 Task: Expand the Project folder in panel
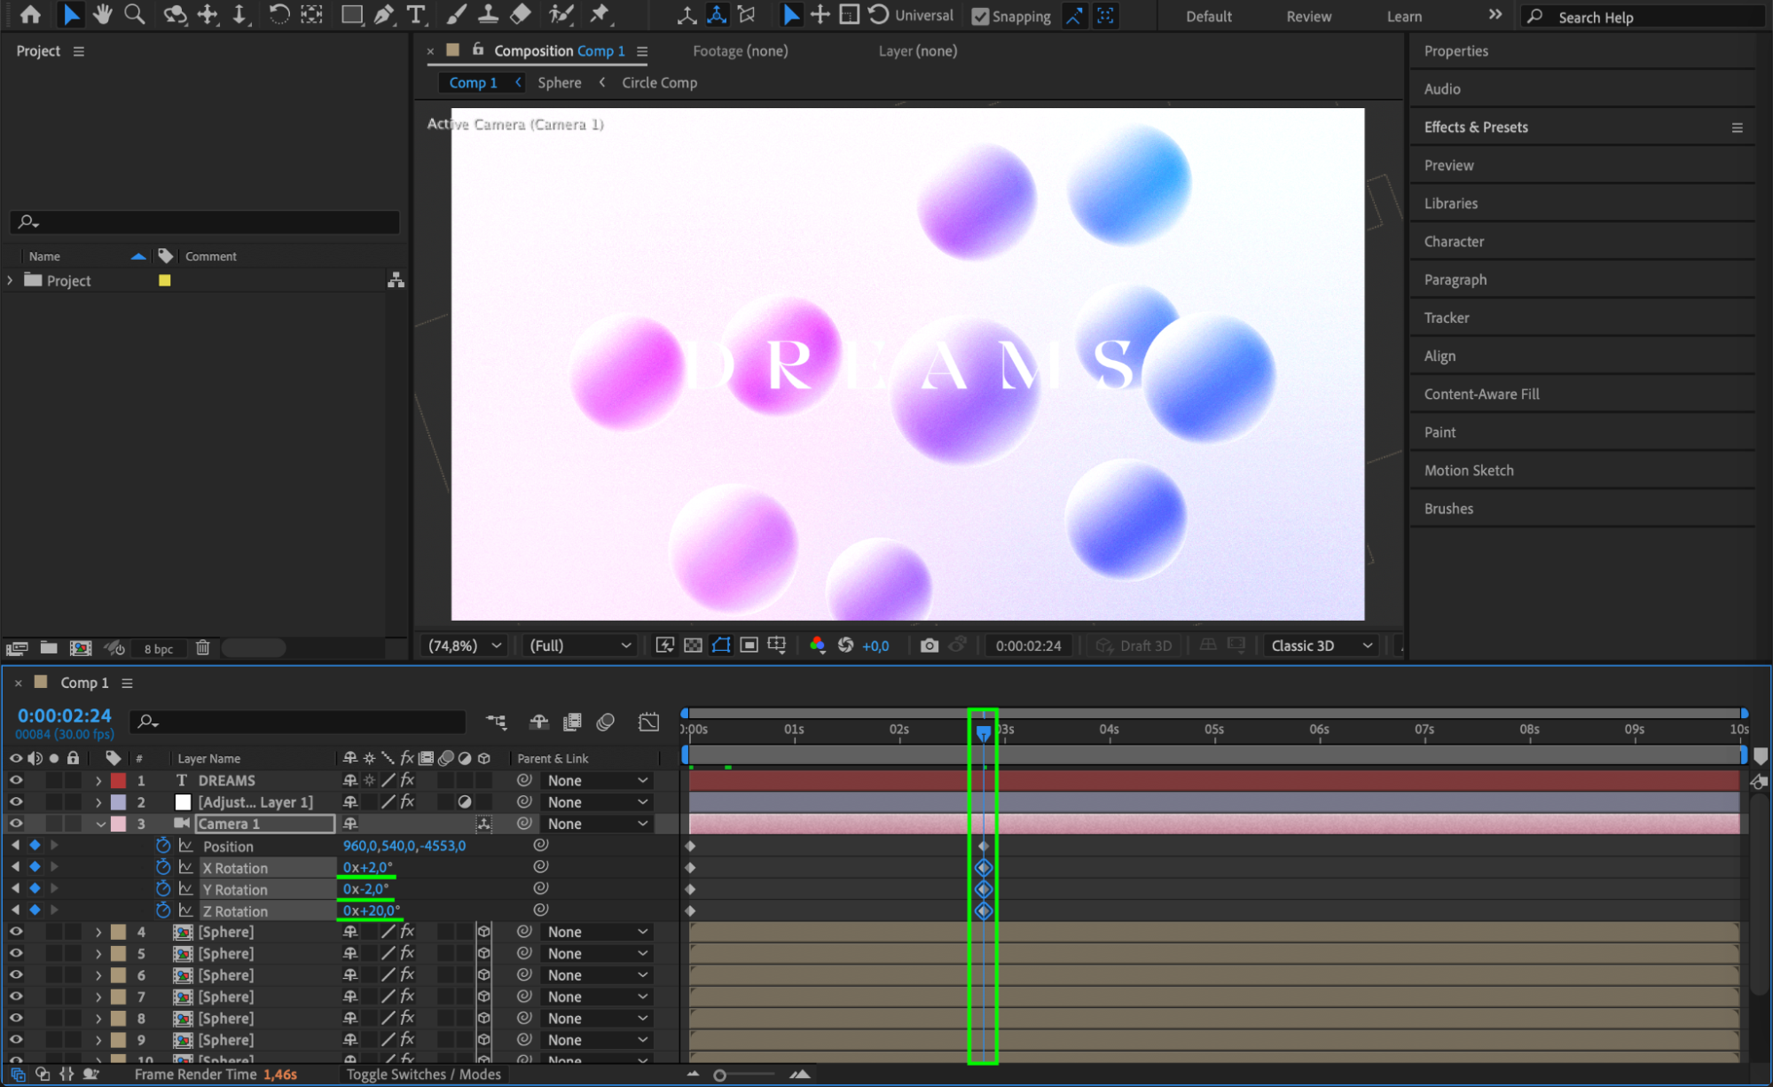(10, 280)
